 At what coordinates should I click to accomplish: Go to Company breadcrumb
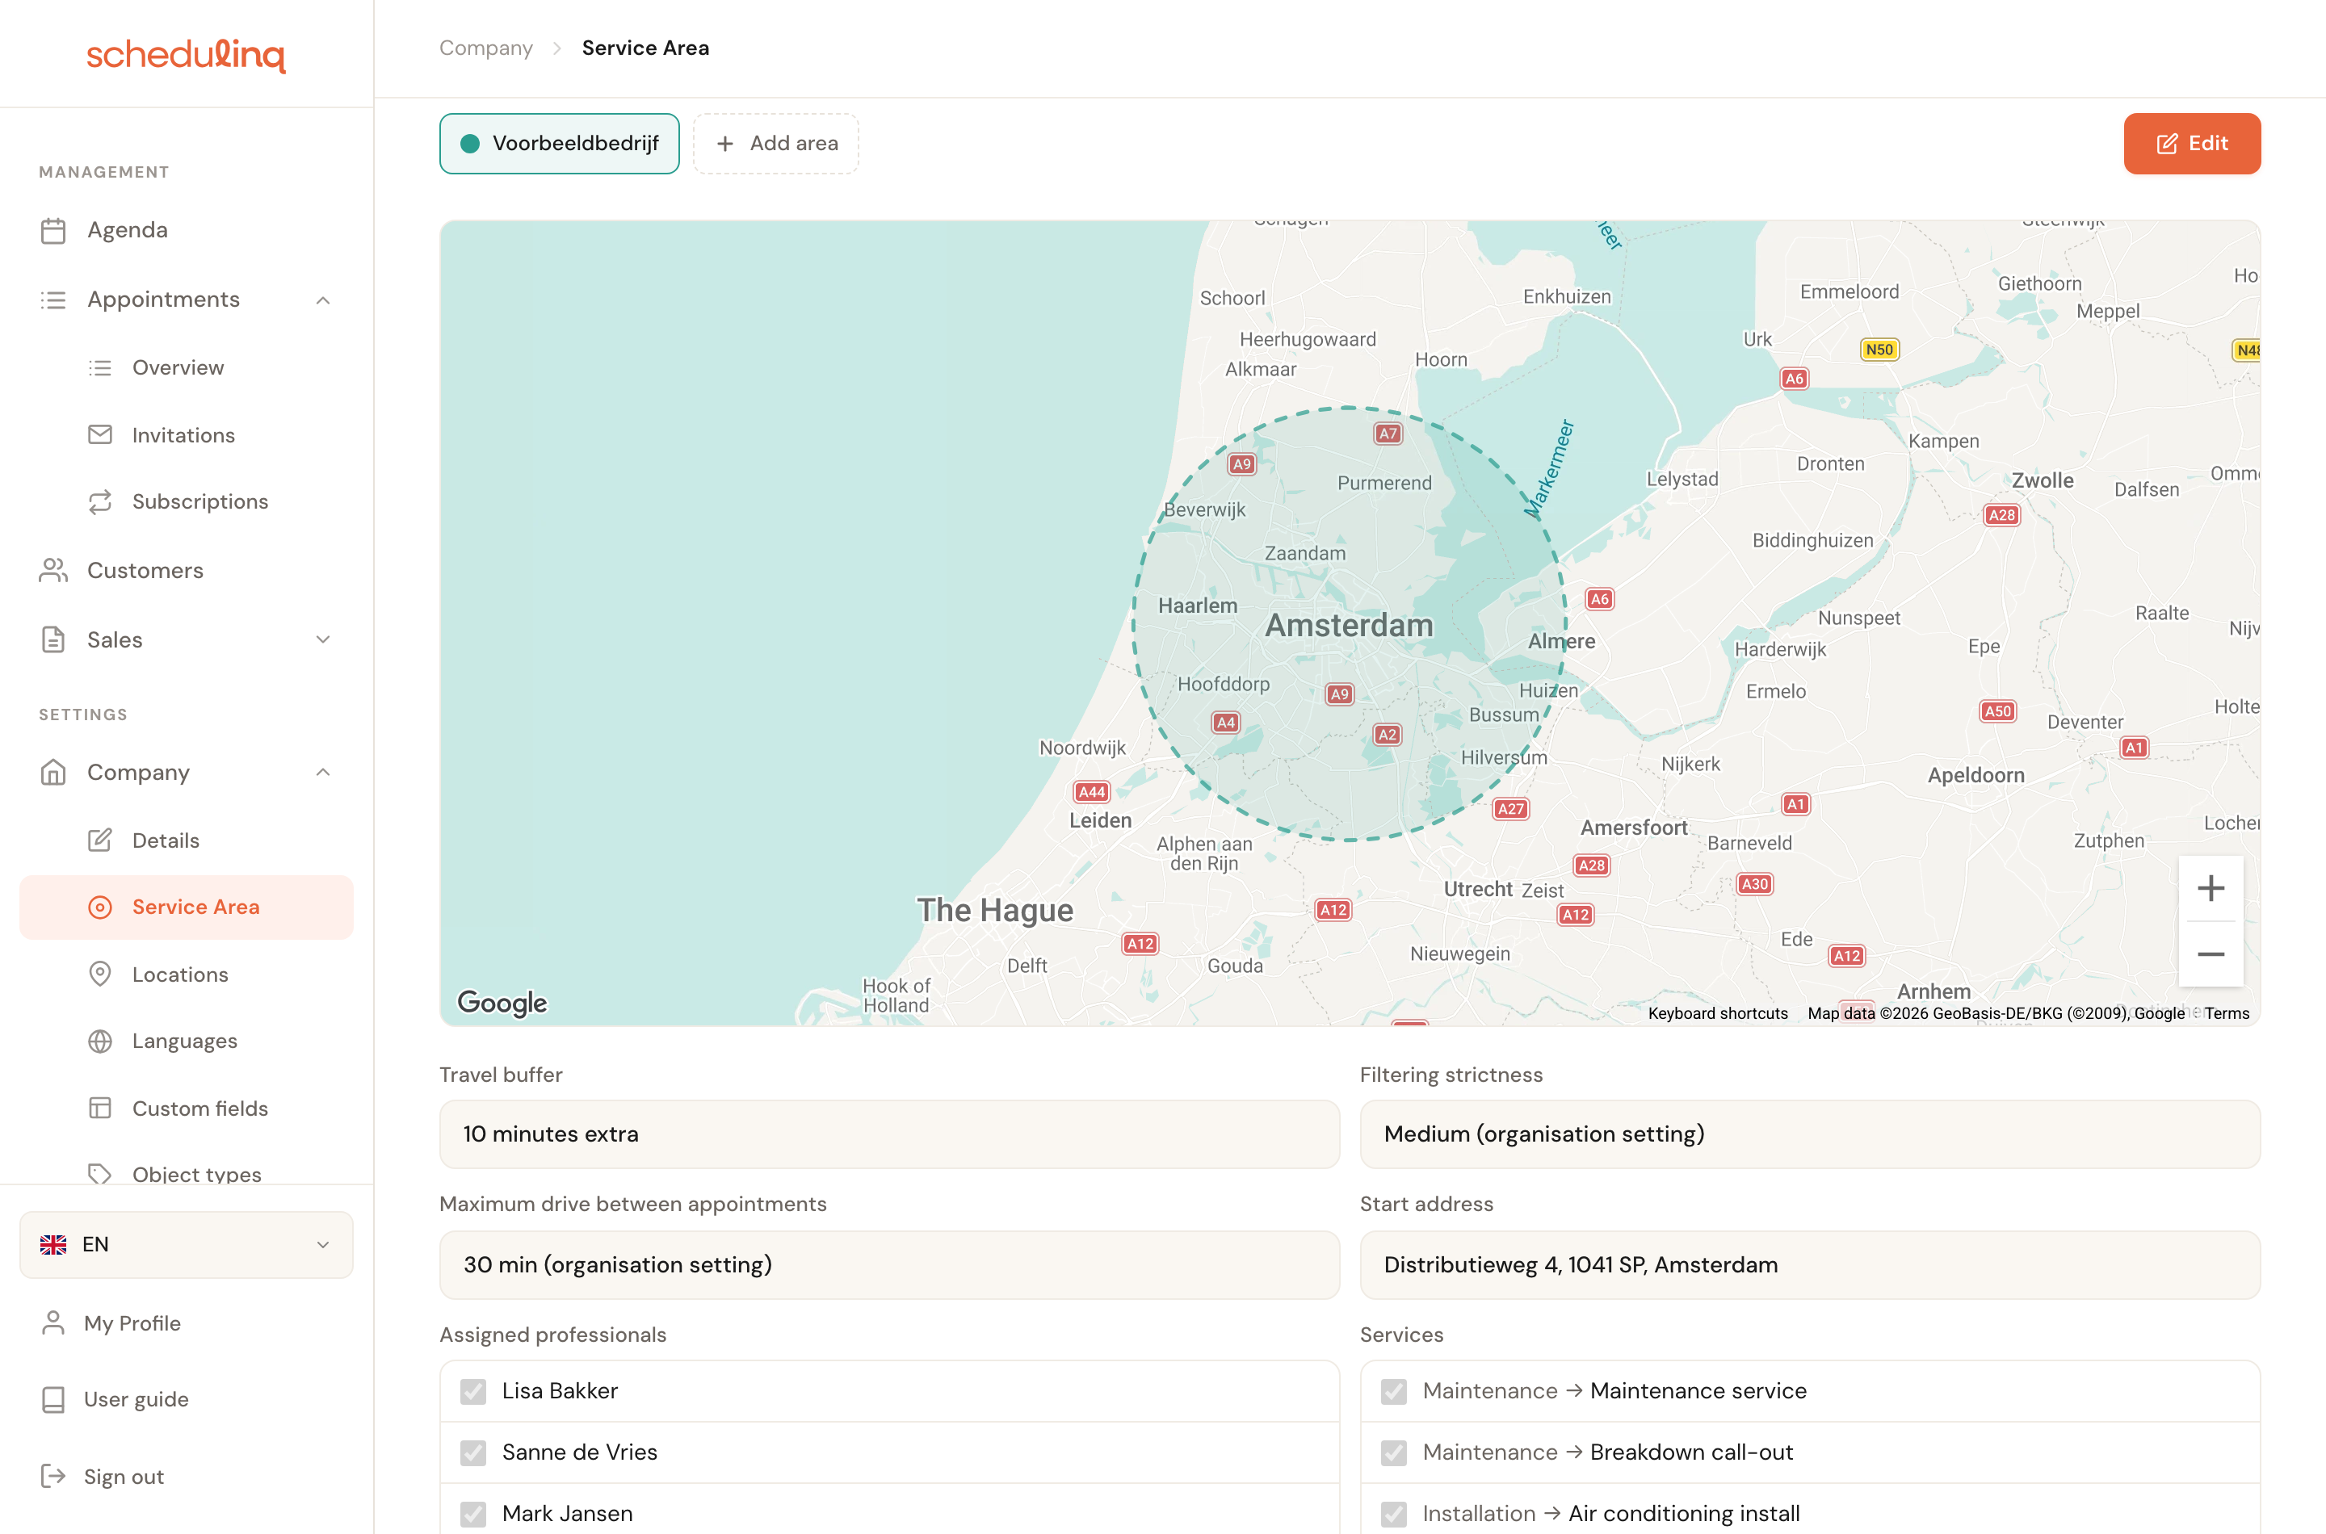(486, 48)
